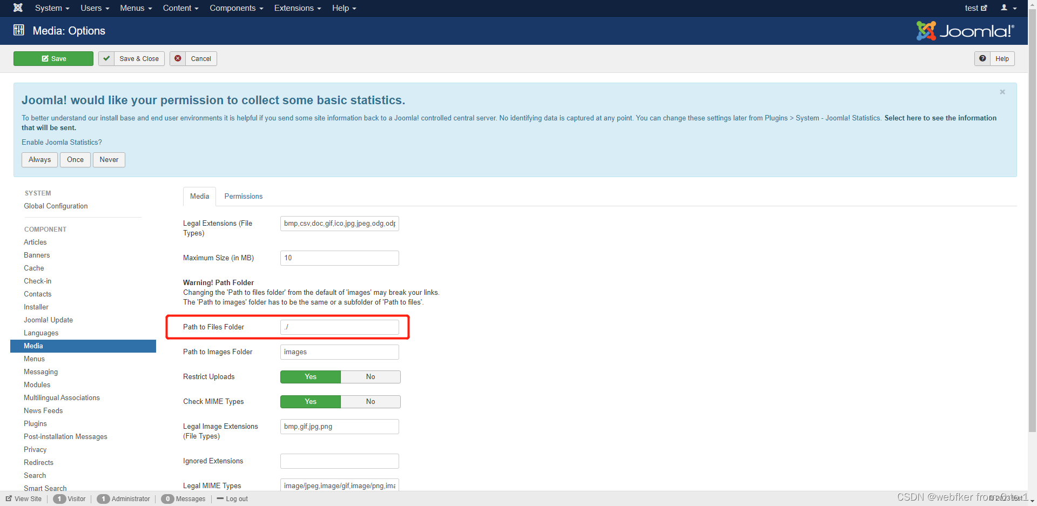Click the Messages count badge
Viewport: 1037px width, 506px height.
167,499
